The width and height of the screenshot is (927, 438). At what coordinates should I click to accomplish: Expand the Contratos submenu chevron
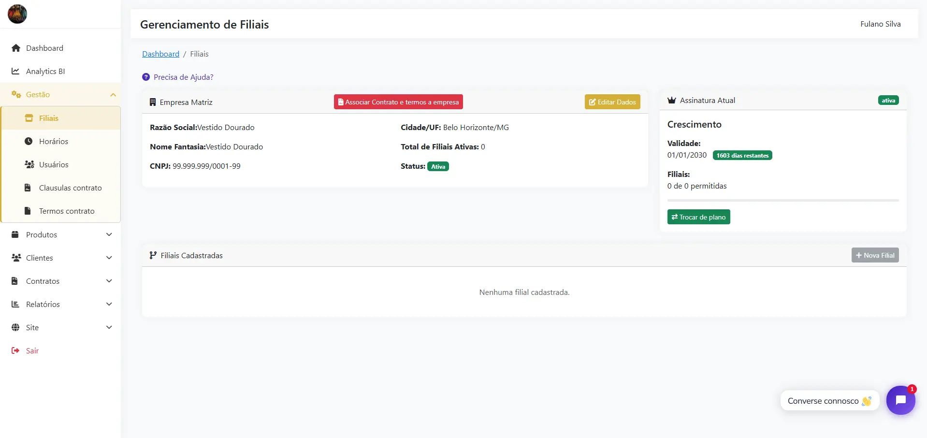pyautogui.click(x=109, y=281)
